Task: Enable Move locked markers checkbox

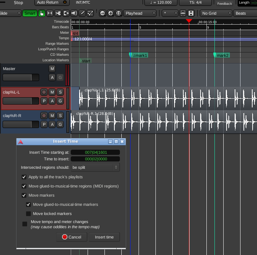Action: (x=29, y=214)
